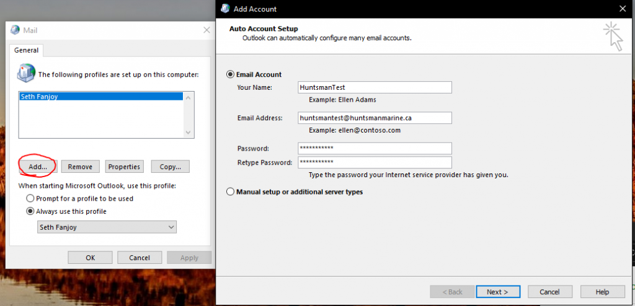Cancel the Add Account dialog
Image resolution: width=635 pixels, height=306 pixels.
(549, 292)
